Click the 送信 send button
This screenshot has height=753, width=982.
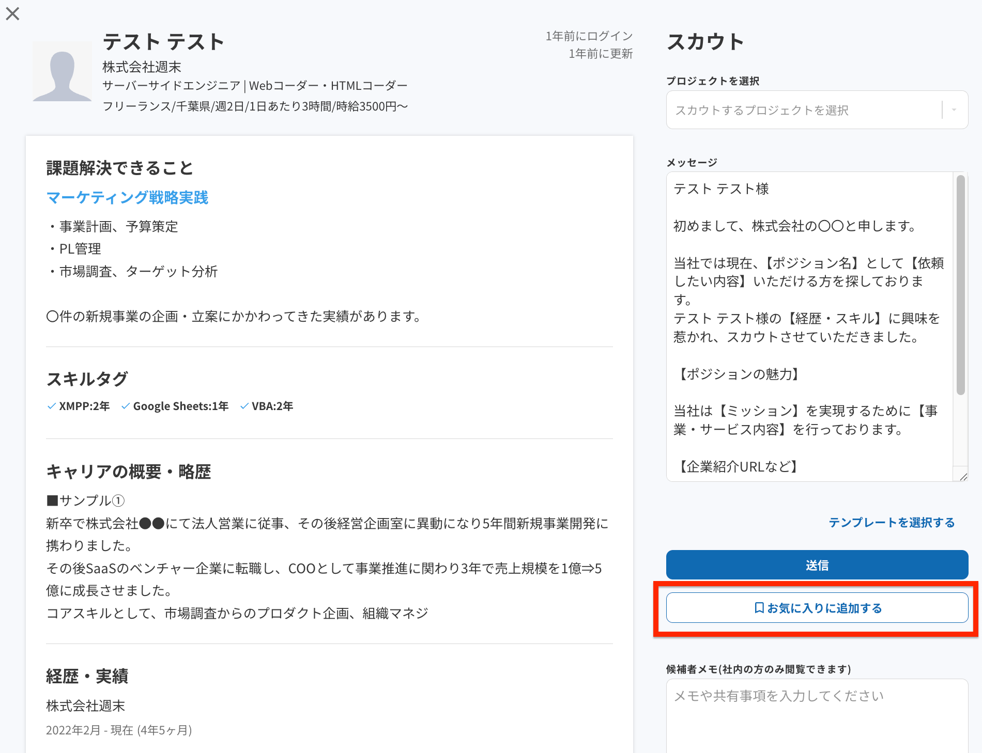[x=817, y=565]
